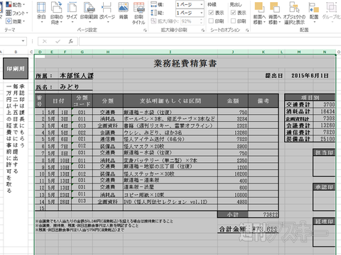
Task: Open the 効果 theme effects menu
Action: 16,21
